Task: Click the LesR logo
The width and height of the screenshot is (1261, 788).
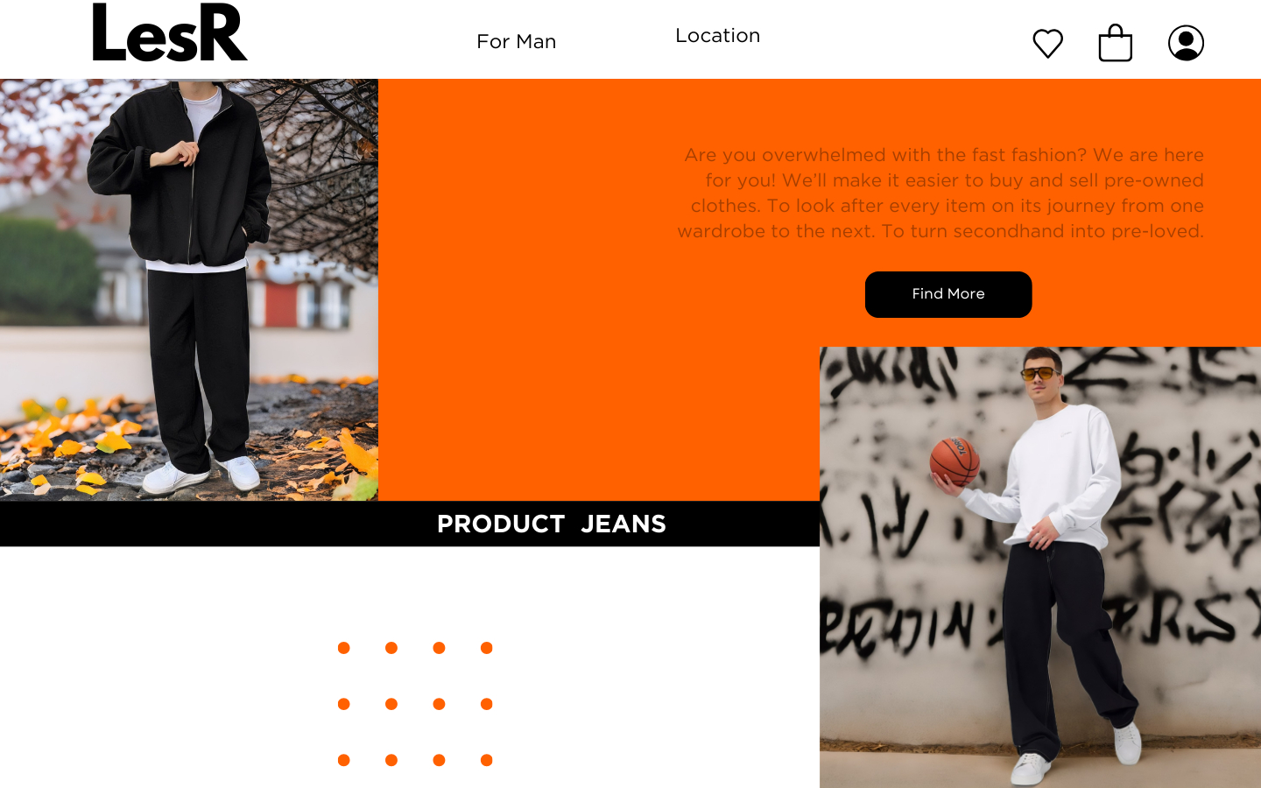Action: pos(170,32)
